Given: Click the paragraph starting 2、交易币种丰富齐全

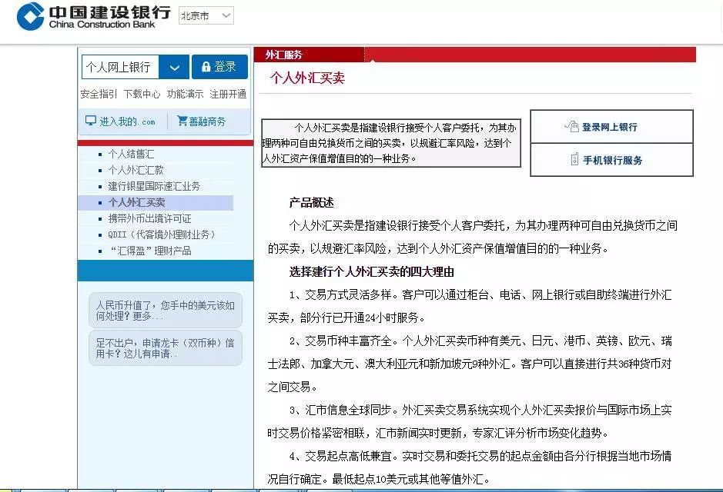Looking at the screenshot, I should pyautogui.click(x=470, y=364).
